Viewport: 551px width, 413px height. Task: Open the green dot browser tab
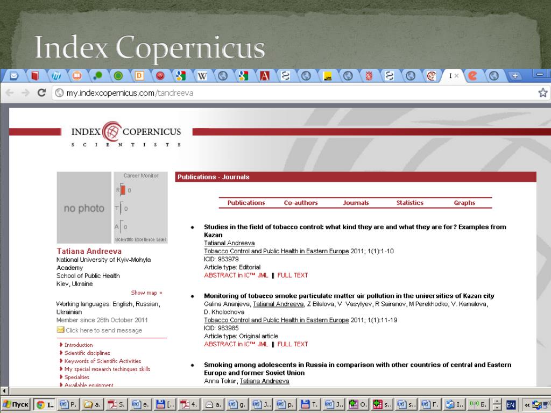(x=98, y=76)
